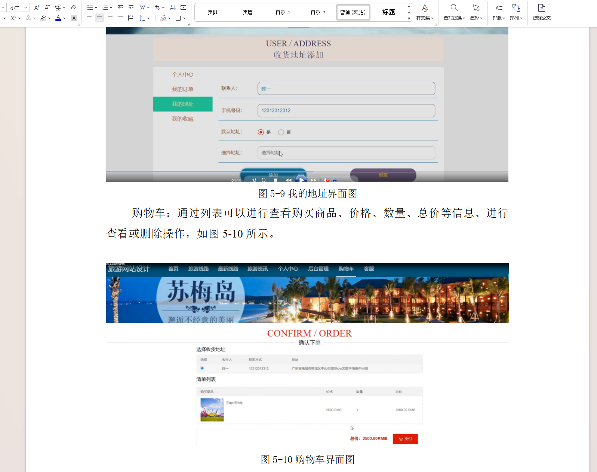Expand the shading fill dropdown arrow

[169, 18]
